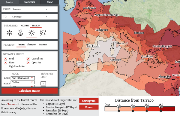The height and width of the screenshot is (116, 180).
Task: Uncheck the River network mode
Action: (x=5, y=63)
